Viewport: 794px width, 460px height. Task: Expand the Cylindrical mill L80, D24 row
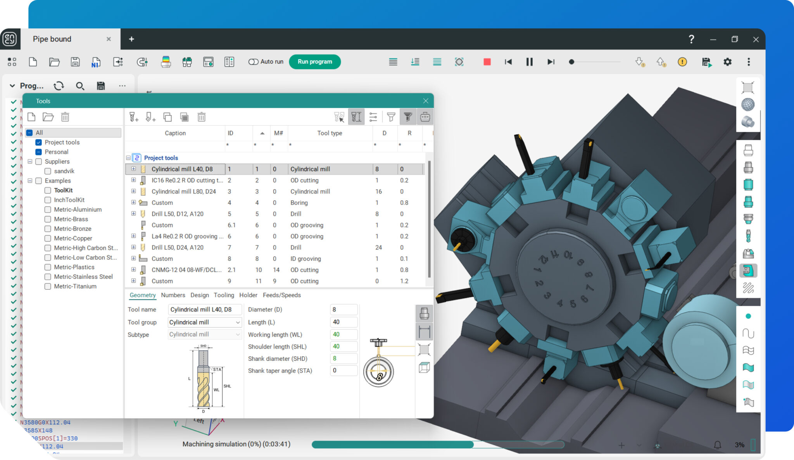click(133, 191)
